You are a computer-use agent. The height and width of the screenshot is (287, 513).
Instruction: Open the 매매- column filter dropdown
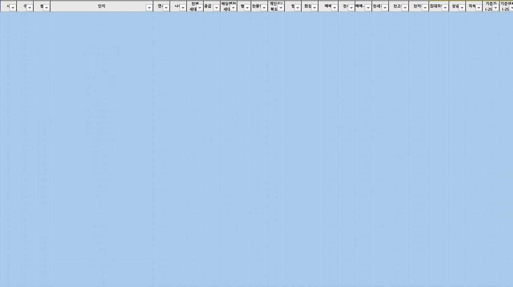pos(368,8)
